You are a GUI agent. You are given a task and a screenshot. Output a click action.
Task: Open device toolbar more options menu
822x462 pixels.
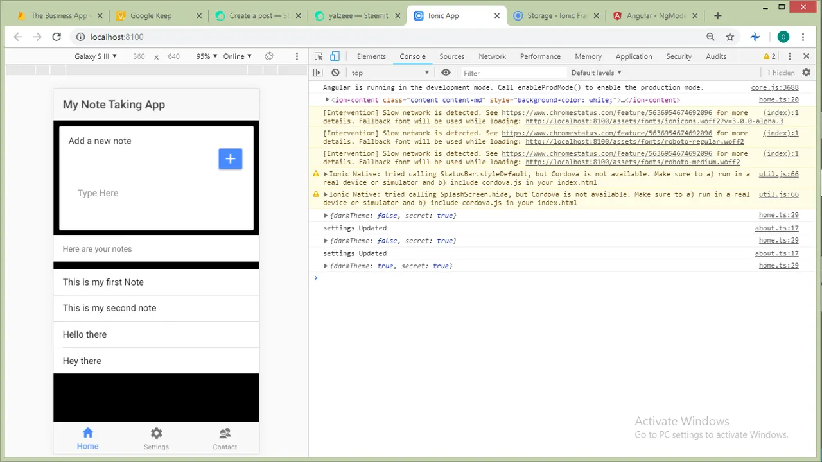(x=297, y=56)
